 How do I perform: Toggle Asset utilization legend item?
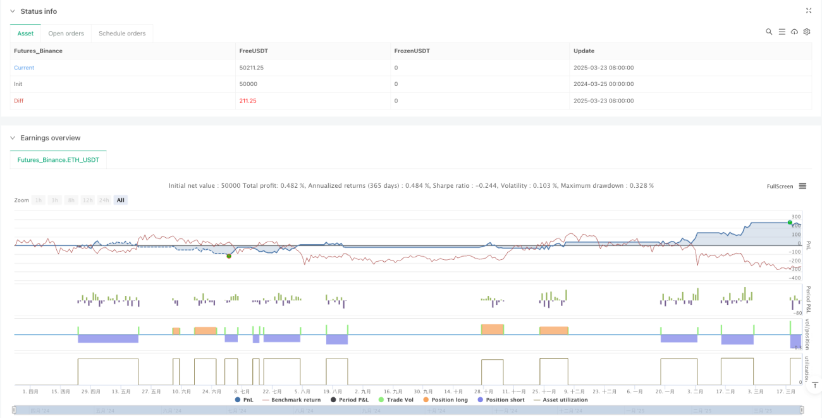coord(561,400)
